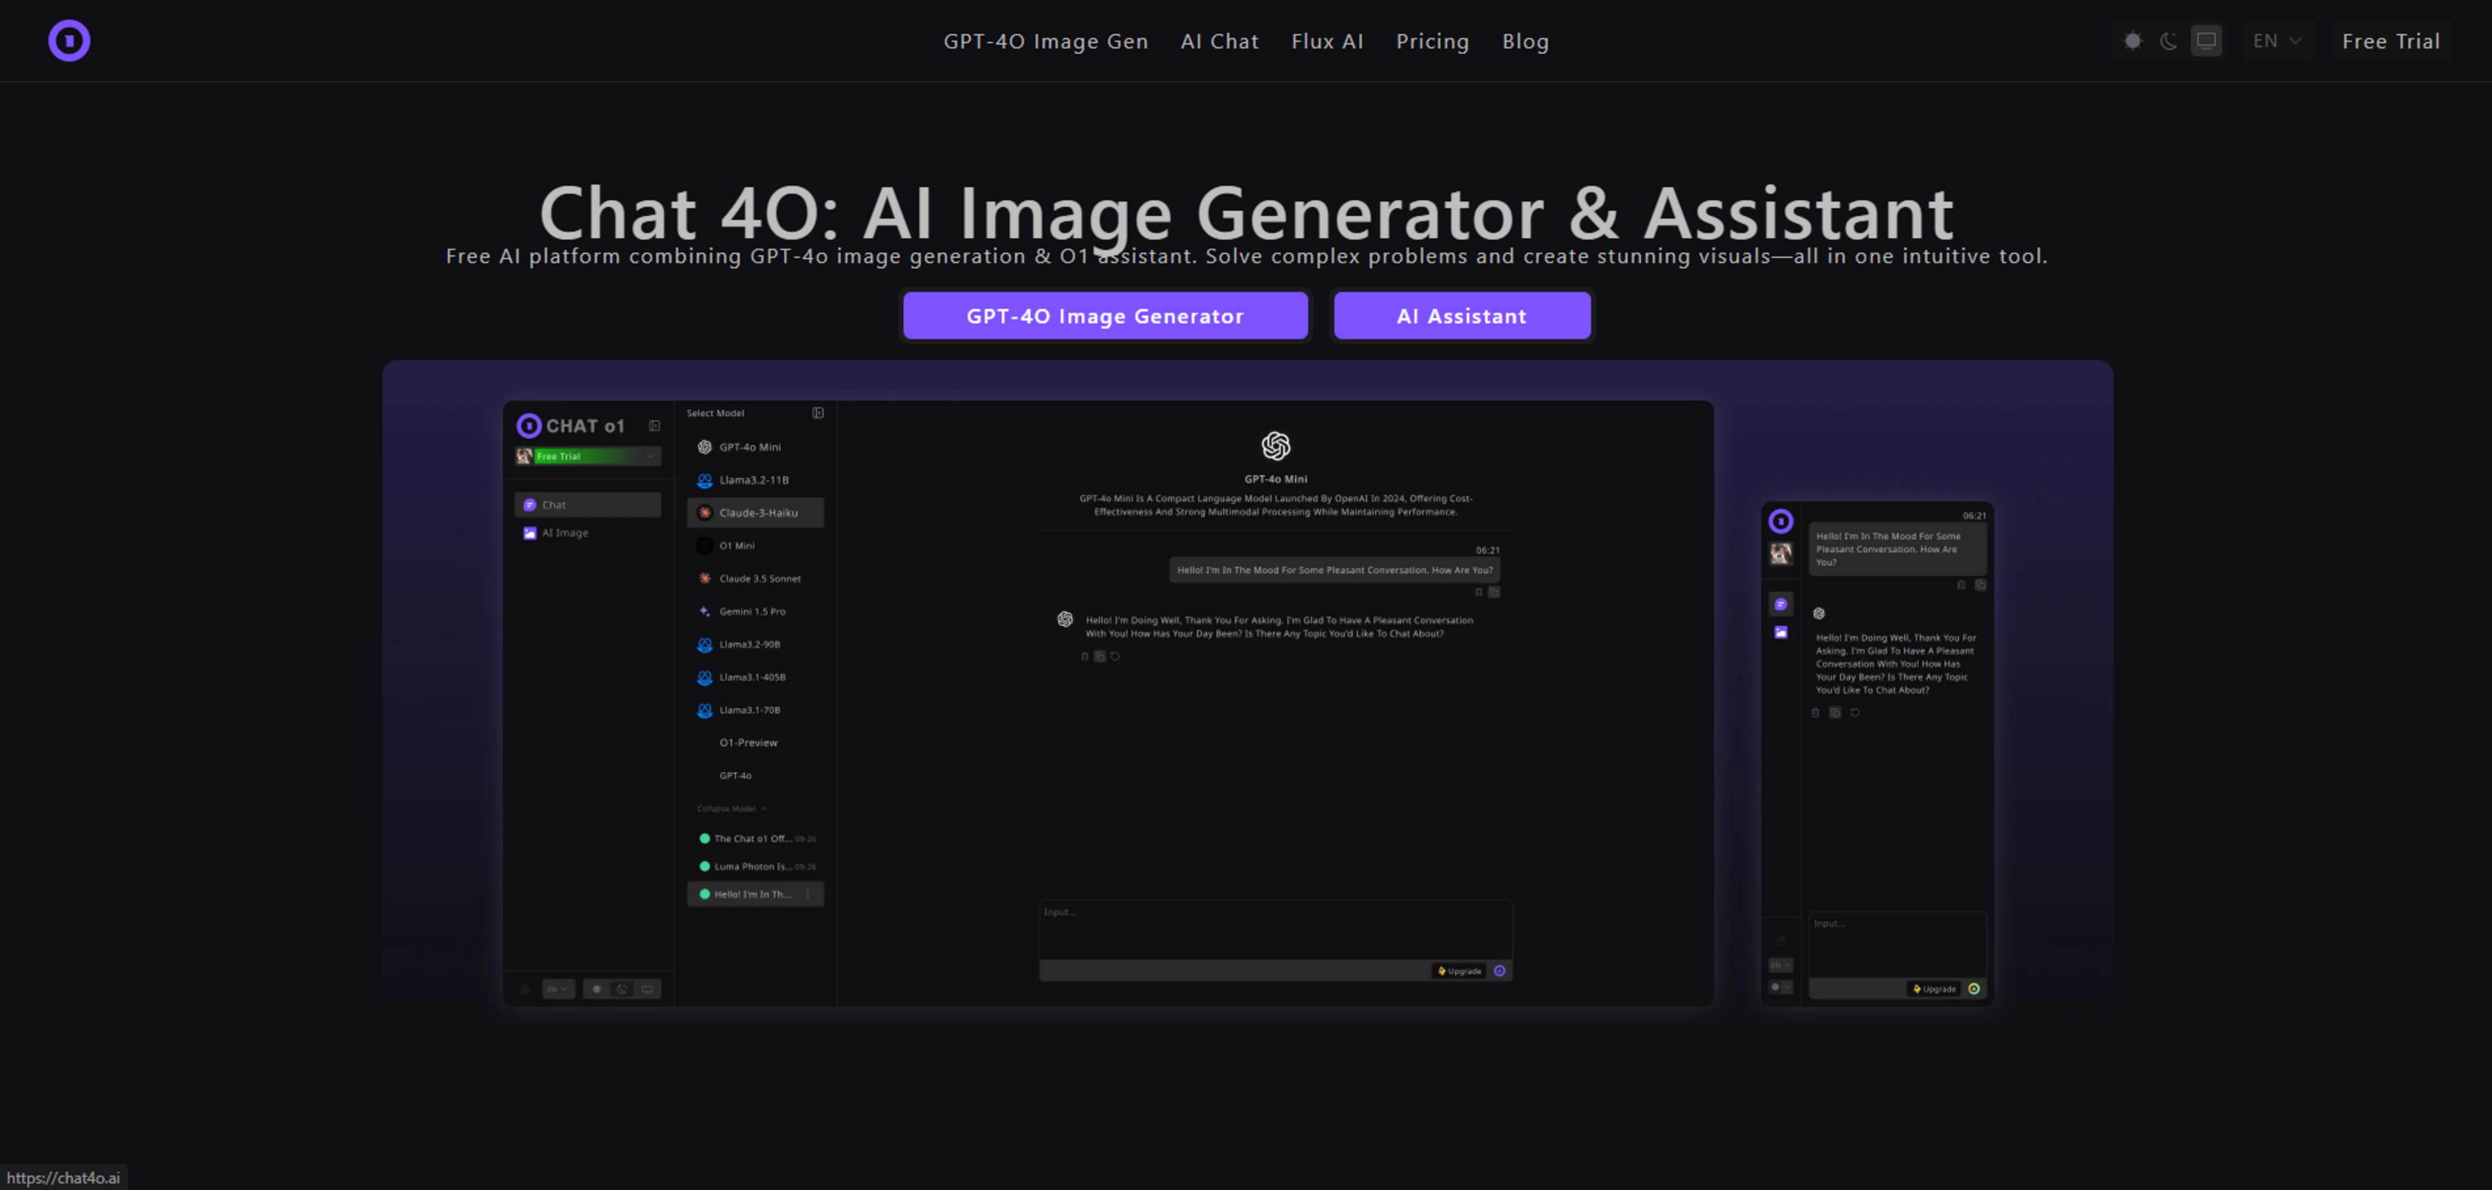Image resolution: width=2492 pixels, height=1190 pixels.
Task: Click the mobile preview Input field
Action: (1897, 943)
